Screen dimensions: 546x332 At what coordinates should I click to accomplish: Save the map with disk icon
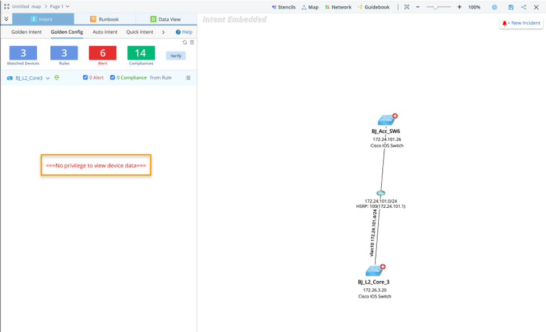click(x=511, y=7)
